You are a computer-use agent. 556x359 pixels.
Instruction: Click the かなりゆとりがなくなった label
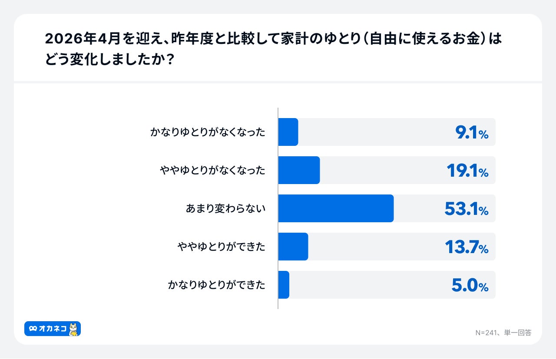[208, 132]
